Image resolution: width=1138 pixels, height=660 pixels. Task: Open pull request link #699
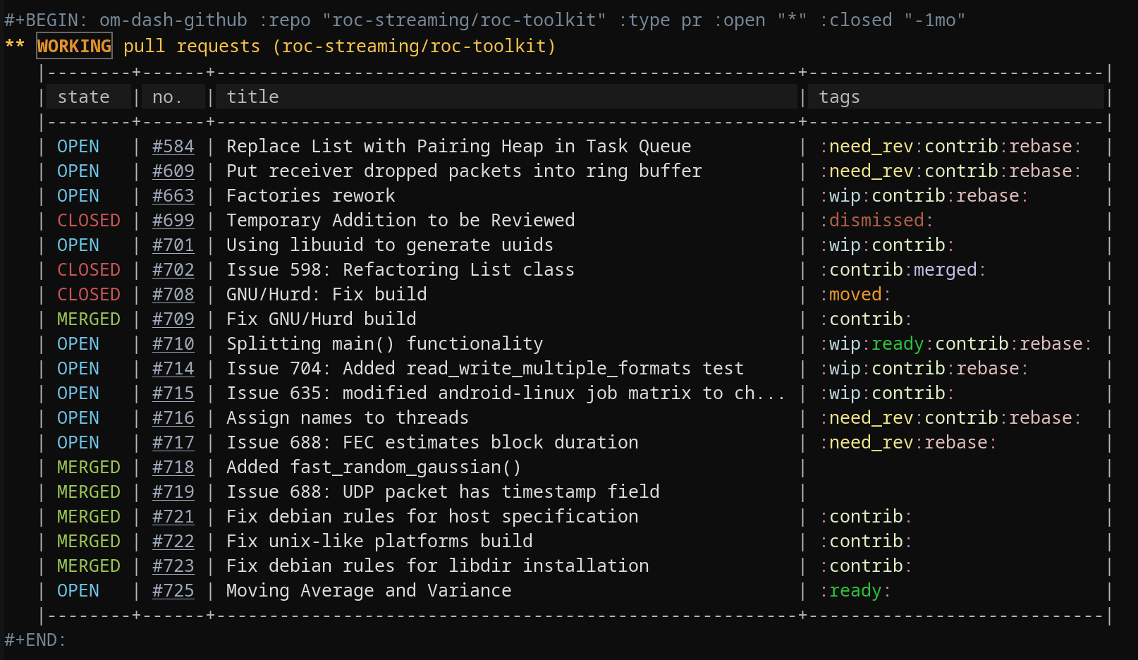pos(173,221)
